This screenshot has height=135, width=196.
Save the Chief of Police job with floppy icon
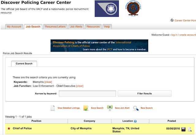click(183, 129)
